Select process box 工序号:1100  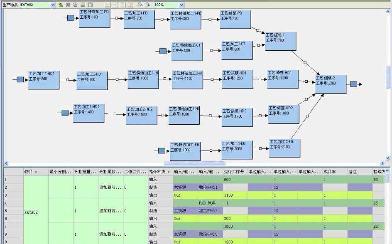pyautogui.click(x=187, y=79)
